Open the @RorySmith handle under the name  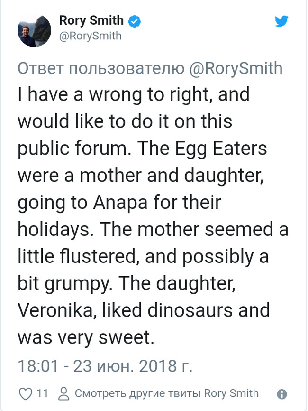(90, 36)
